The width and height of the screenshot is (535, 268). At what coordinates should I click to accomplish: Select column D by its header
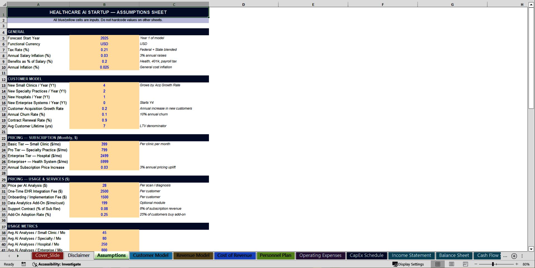(243, 4)
